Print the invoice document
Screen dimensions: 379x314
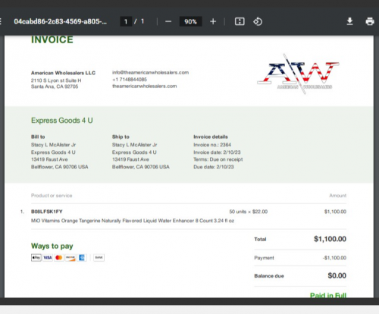pyautogui.click(x=370, y=21)
